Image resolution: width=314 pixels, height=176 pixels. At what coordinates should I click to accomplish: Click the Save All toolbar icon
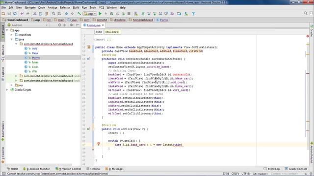[9, 14]
